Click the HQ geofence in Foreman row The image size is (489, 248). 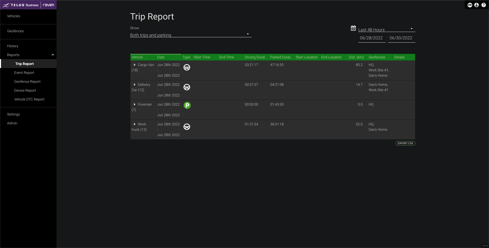coord(371,104)
